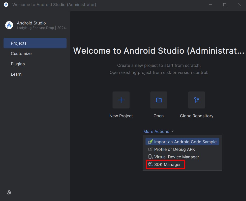Viewport: 246px width, 201px height.
Task: Expand the More Actions dropdown
Action: pos(159,131)
